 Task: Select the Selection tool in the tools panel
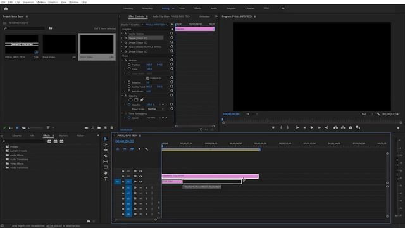click(x=106, y=139)
